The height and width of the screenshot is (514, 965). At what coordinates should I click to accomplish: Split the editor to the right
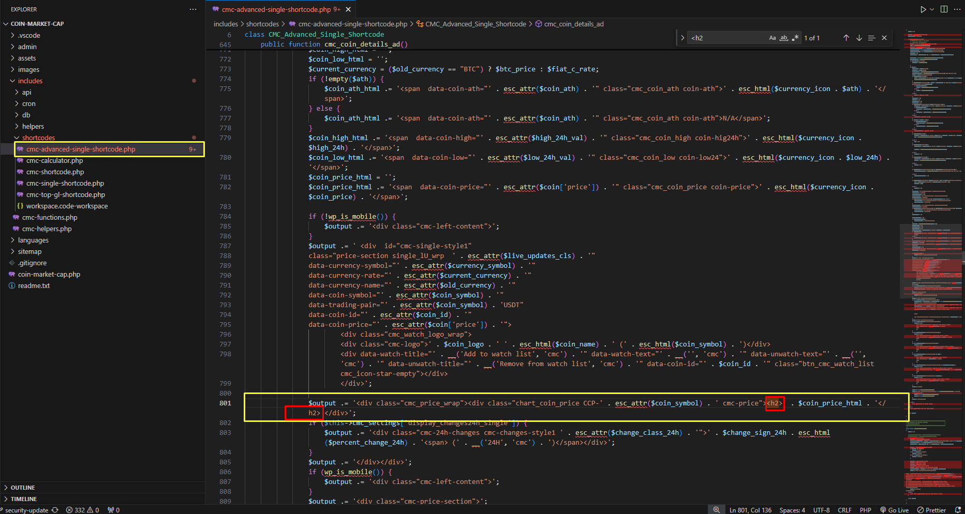coord(944,9)
